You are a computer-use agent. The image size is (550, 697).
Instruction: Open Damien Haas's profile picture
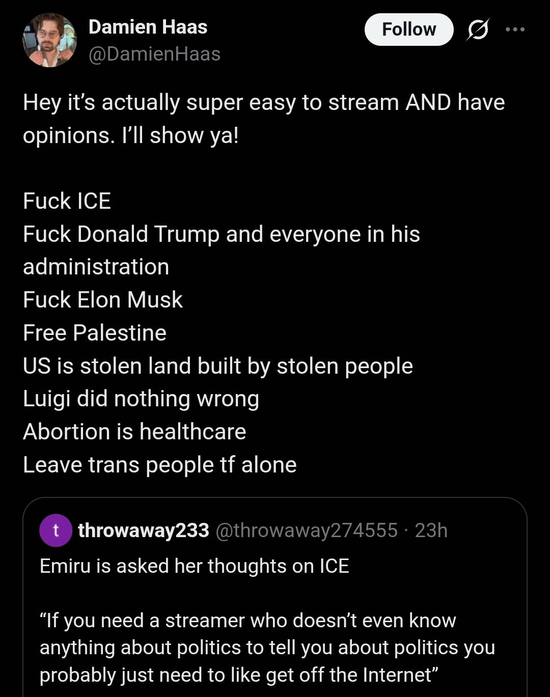click(x=49, y=40)
